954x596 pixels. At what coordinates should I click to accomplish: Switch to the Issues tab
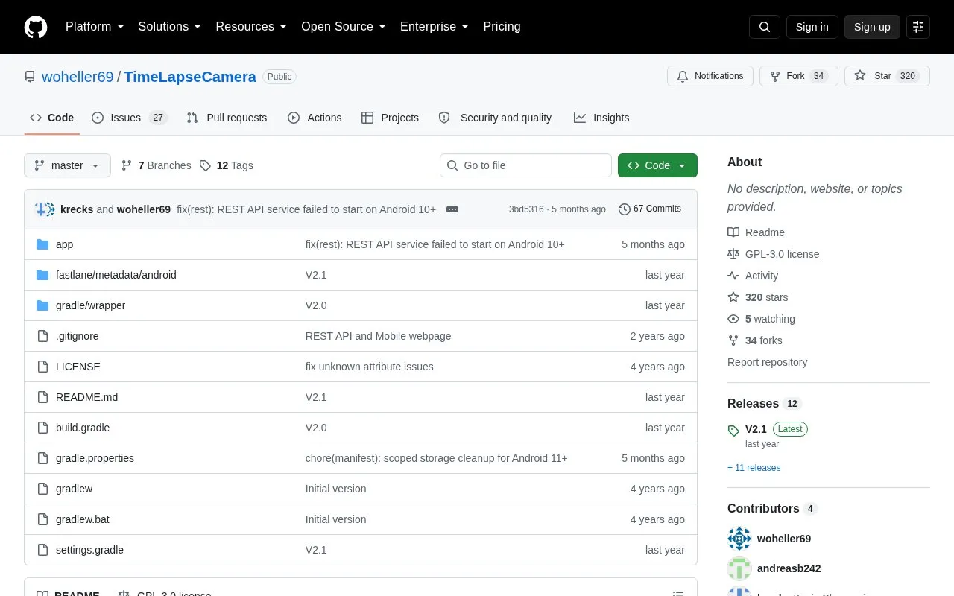[x=130, y=118]
